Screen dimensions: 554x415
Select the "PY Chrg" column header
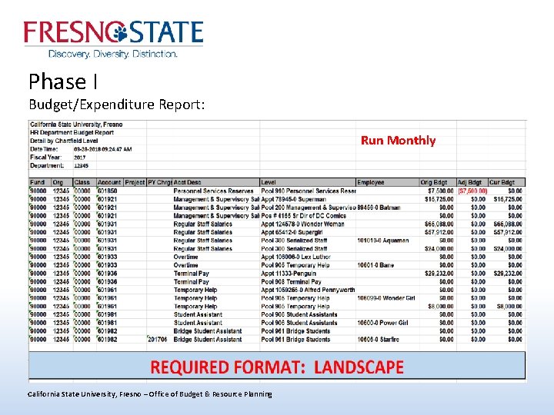(x=160, y=182)
